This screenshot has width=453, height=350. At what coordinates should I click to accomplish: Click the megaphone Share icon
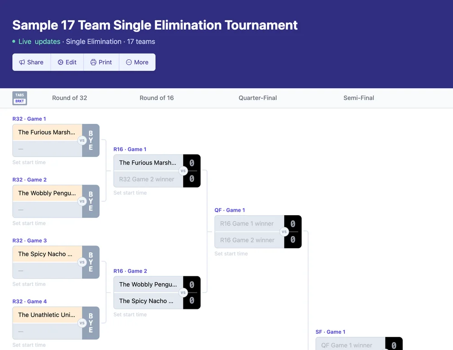click(x=22, y=62)
